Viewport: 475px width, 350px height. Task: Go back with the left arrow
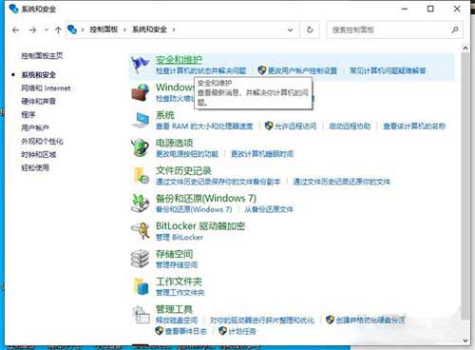coord(15,30)
